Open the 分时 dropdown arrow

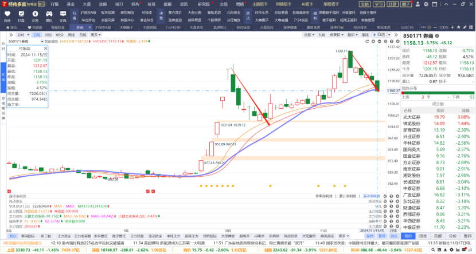click(x=28, y=35)
